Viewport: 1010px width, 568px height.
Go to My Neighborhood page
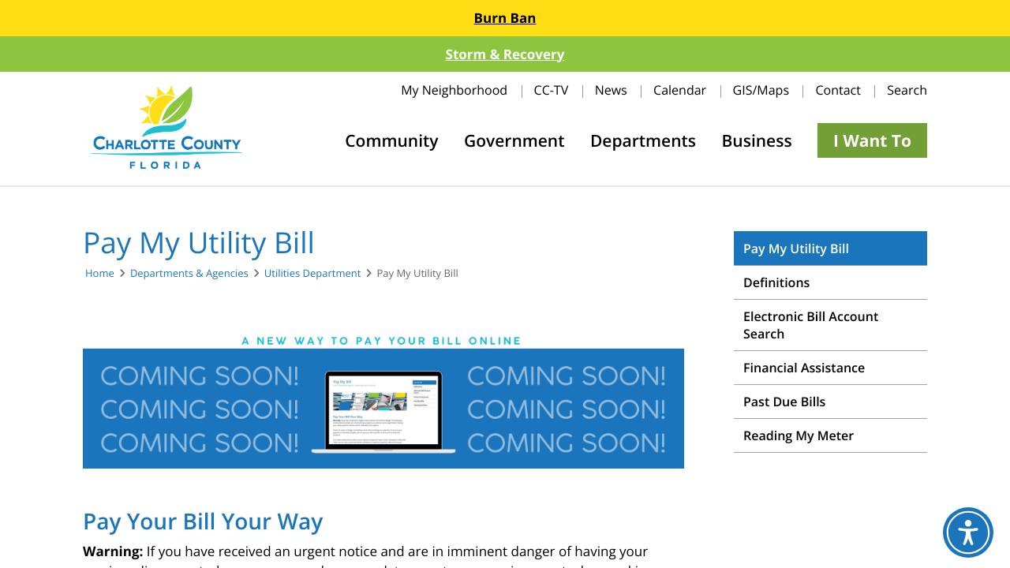click(x=454, y=90)
